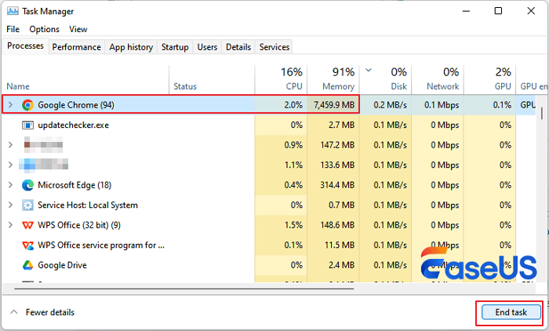Click the updatechecker.exe icon
Image resolution: width=549 pixels, height=331 pixels.
(27, 125)
